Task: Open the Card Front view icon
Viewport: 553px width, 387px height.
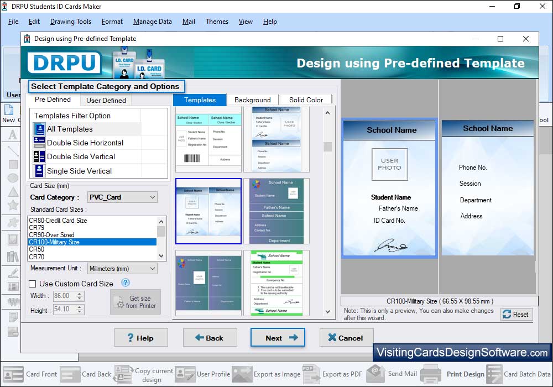Action: (13, 374)
